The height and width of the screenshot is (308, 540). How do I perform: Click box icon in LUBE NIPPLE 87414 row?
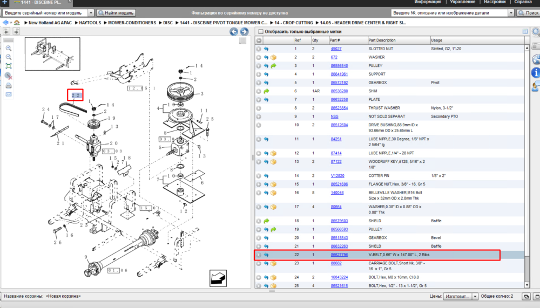pos(273,154)
